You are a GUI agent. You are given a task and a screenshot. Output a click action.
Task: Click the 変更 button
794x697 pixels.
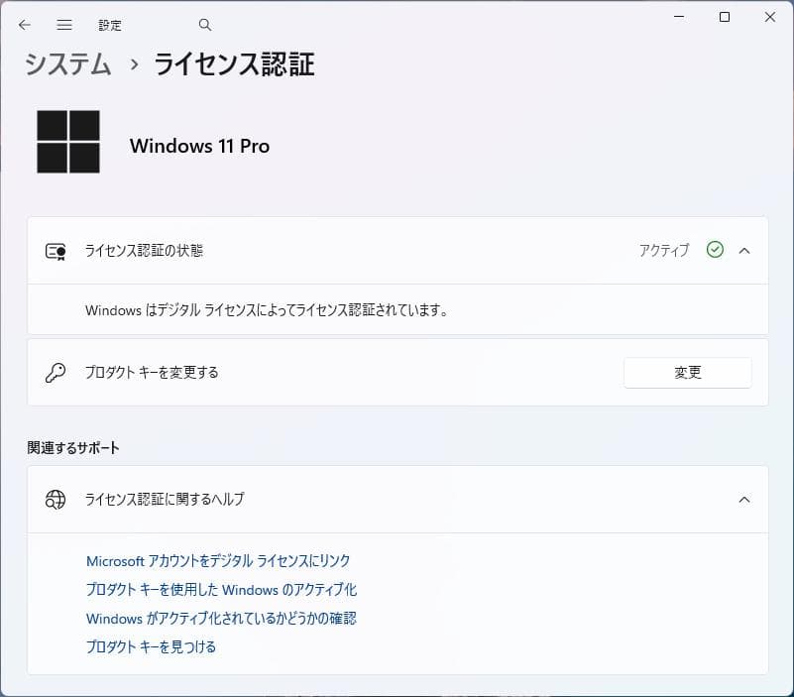[x=688, y=373]
